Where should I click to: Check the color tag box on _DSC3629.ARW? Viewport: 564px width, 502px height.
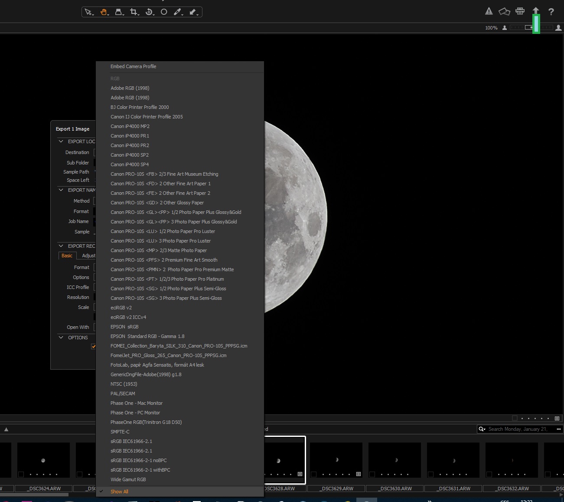(x=313, y=474)
